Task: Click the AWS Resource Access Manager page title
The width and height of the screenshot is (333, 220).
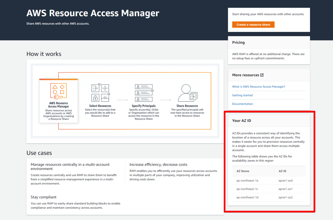Action: [93, 13]
